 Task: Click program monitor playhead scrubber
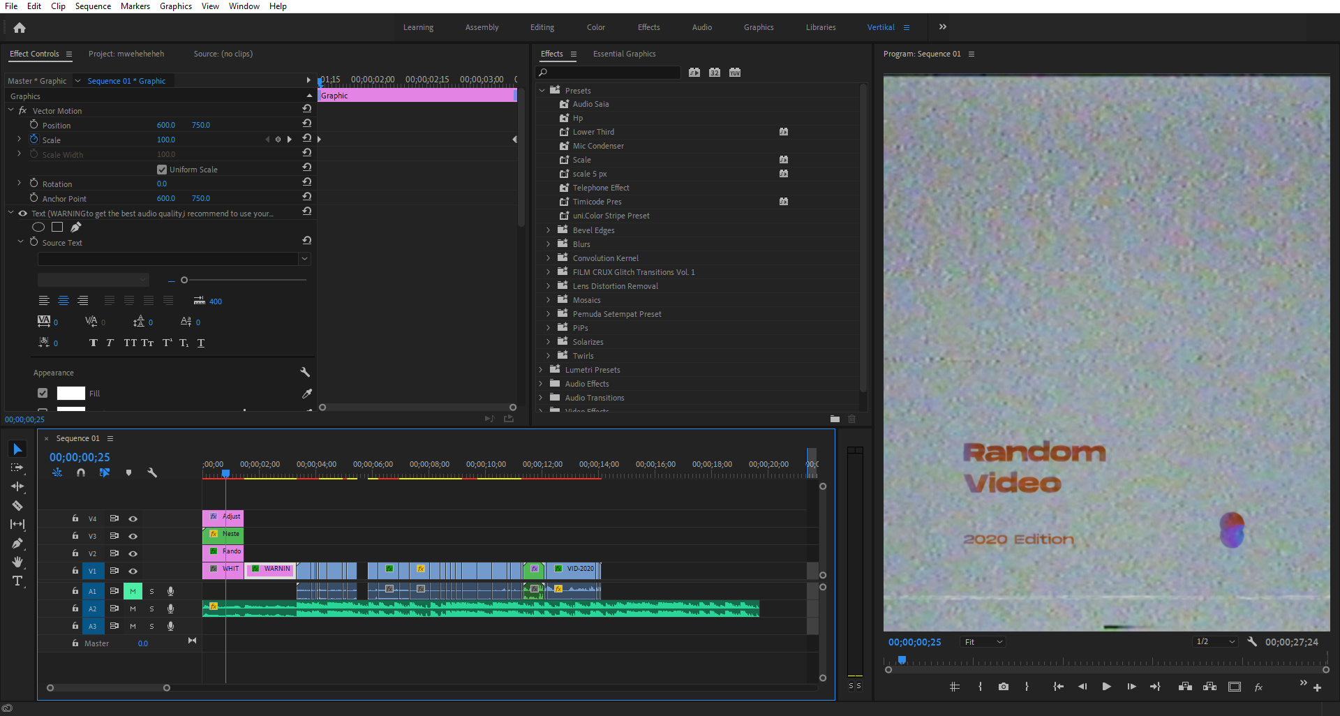click(x=902, y=659)
